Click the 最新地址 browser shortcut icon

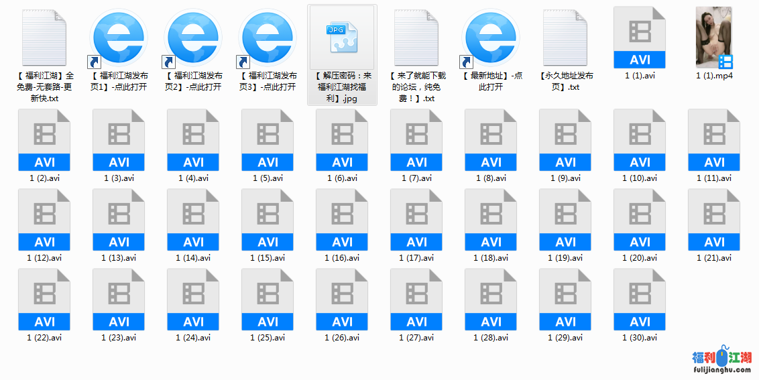tap(491, 38)
